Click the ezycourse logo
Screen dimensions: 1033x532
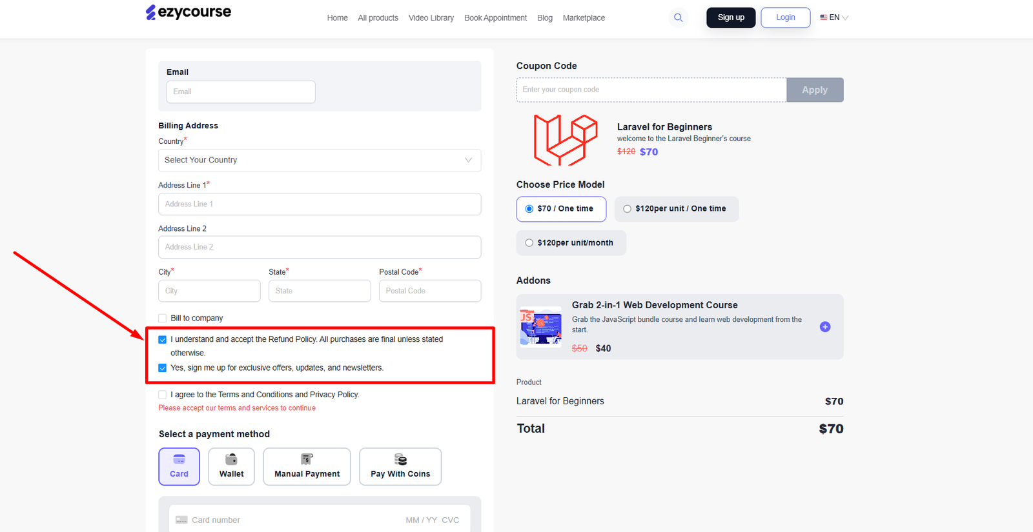click(x=188, y=12)
